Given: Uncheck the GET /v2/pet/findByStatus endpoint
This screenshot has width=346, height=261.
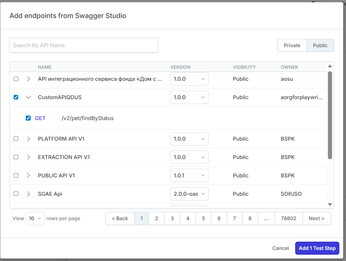Looking at the screenshot, I should point(28,118).
